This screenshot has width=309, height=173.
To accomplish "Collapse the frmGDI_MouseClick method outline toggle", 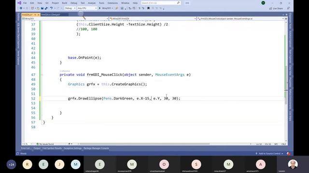I will [x=42, y=75].
